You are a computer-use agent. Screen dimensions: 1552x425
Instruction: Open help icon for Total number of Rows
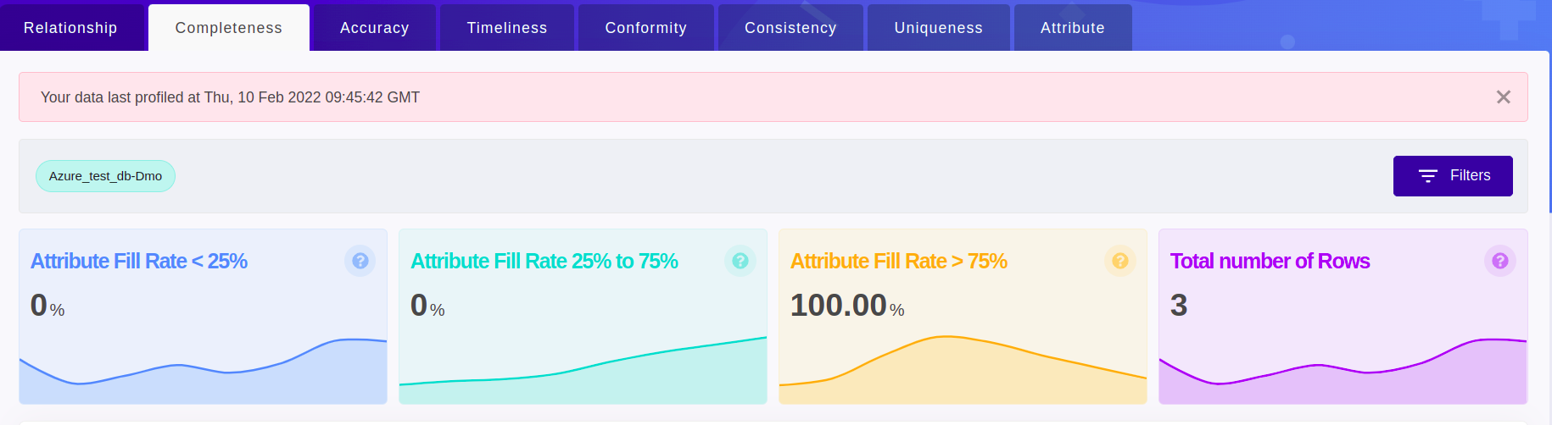click(x=1500, y=261)
